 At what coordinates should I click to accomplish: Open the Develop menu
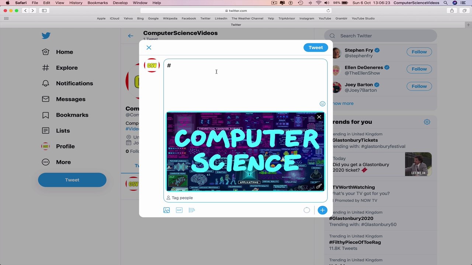[120, 3]
